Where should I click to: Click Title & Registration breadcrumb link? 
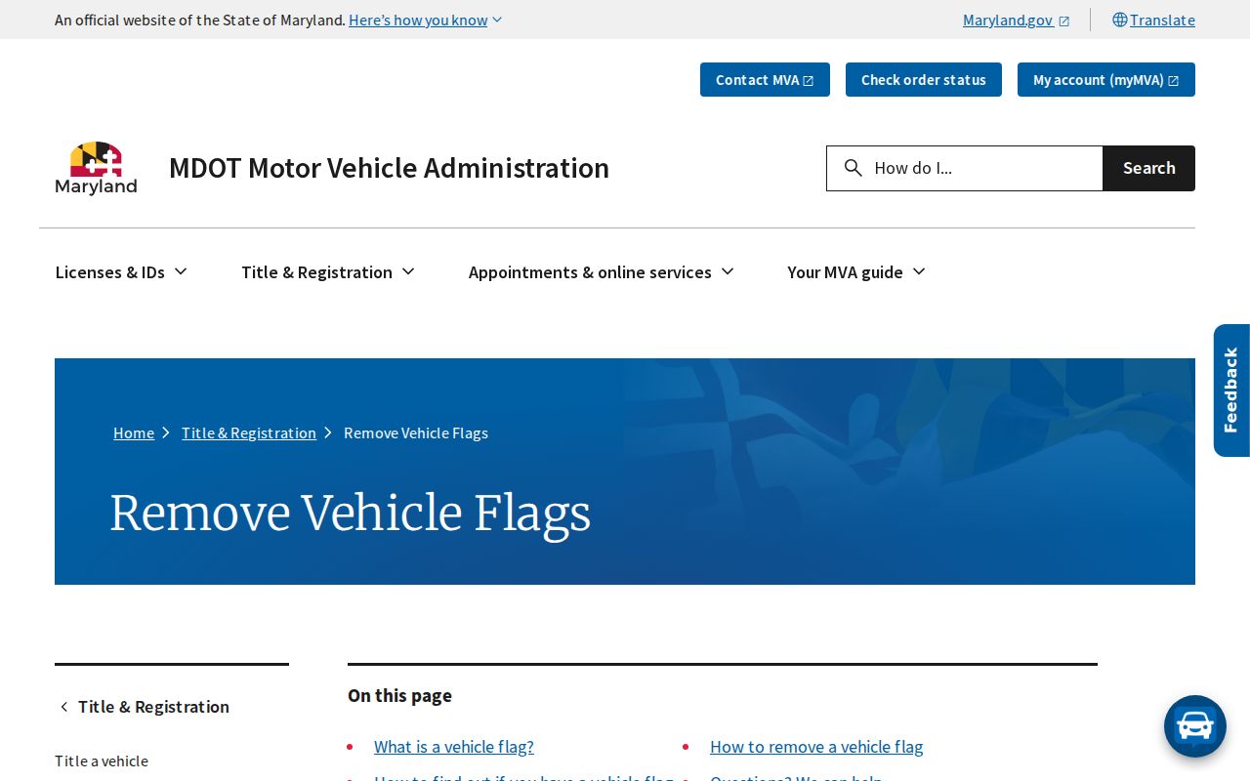click(249, 432)
